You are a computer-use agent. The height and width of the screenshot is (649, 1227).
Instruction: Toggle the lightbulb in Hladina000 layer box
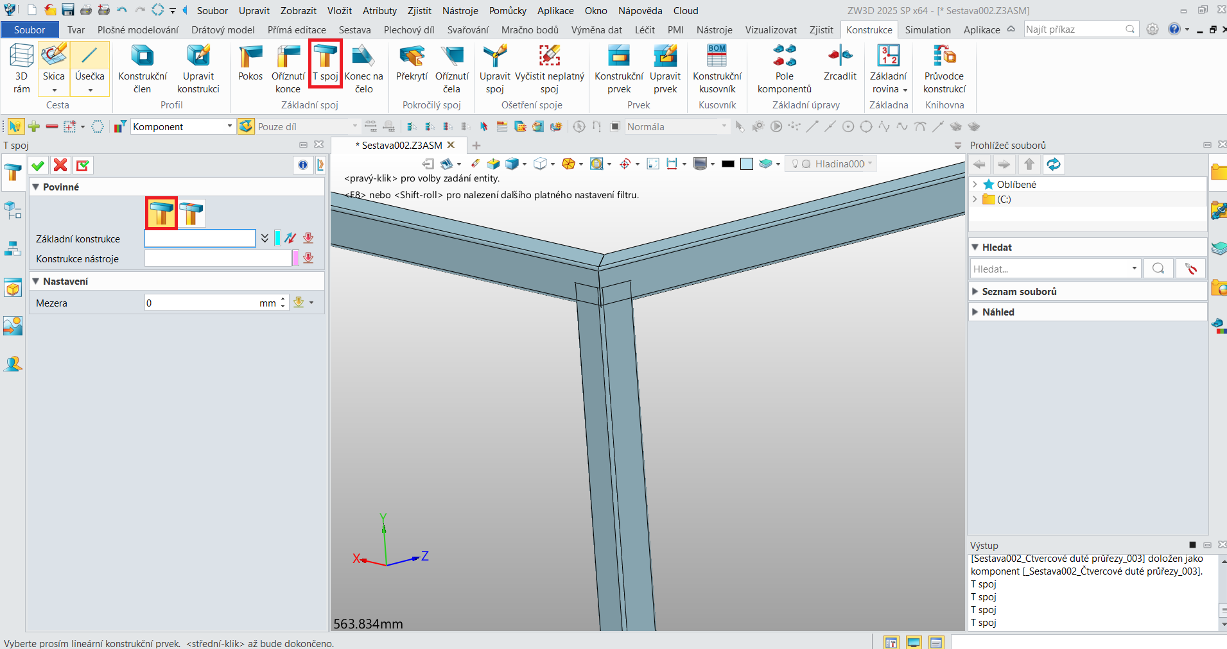click(796, 164)
